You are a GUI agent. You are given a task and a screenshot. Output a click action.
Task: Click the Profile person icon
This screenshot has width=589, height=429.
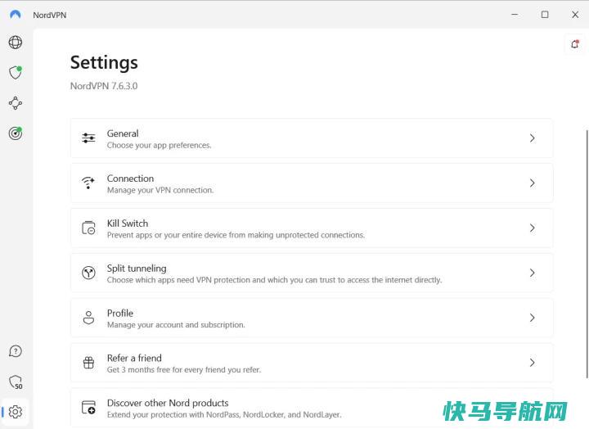[88, 318]
